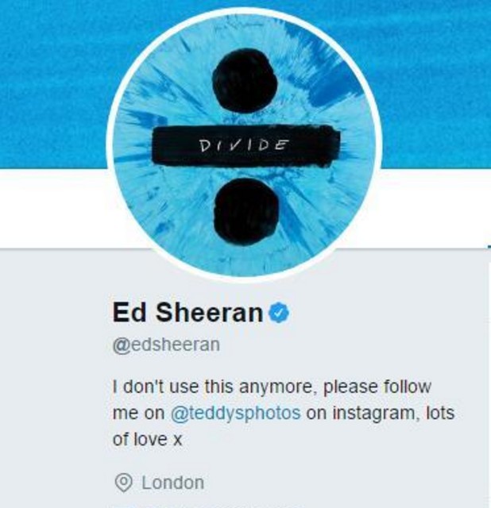Click the "of love x" bio ending
Image resolution: width=491 pixels, height=508 pixels.
click(x=147, y=440)
